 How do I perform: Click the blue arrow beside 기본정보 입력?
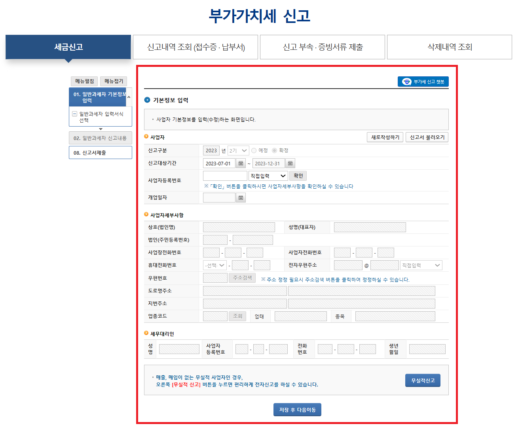click(x=146, y=100)
